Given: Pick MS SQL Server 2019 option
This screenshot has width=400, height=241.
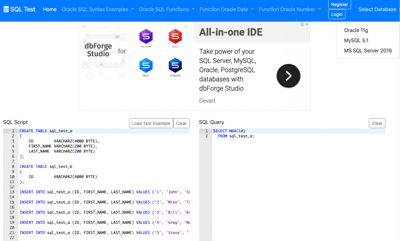Looking at the screenshot, I should point(368,50).
